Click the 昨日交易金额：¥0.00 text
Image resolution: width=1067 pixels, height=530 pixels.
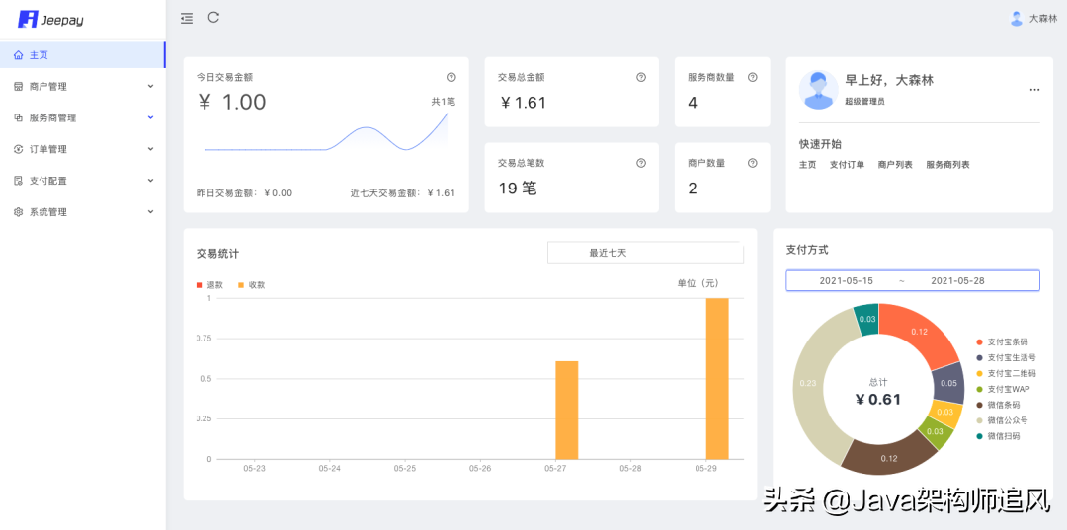click(244, 193)
